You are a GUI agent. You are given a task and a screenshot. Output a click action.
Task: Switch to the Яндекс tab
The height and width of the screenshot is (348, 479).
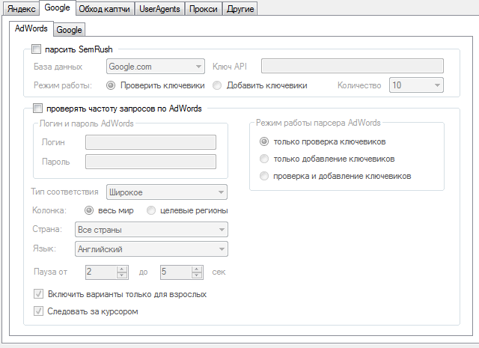coord(20,10)
